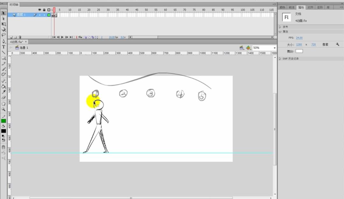The width and height of the screenshot is (344, 199).
Task: Open the 舞台 stage color swatch
Action: (299, 51)
